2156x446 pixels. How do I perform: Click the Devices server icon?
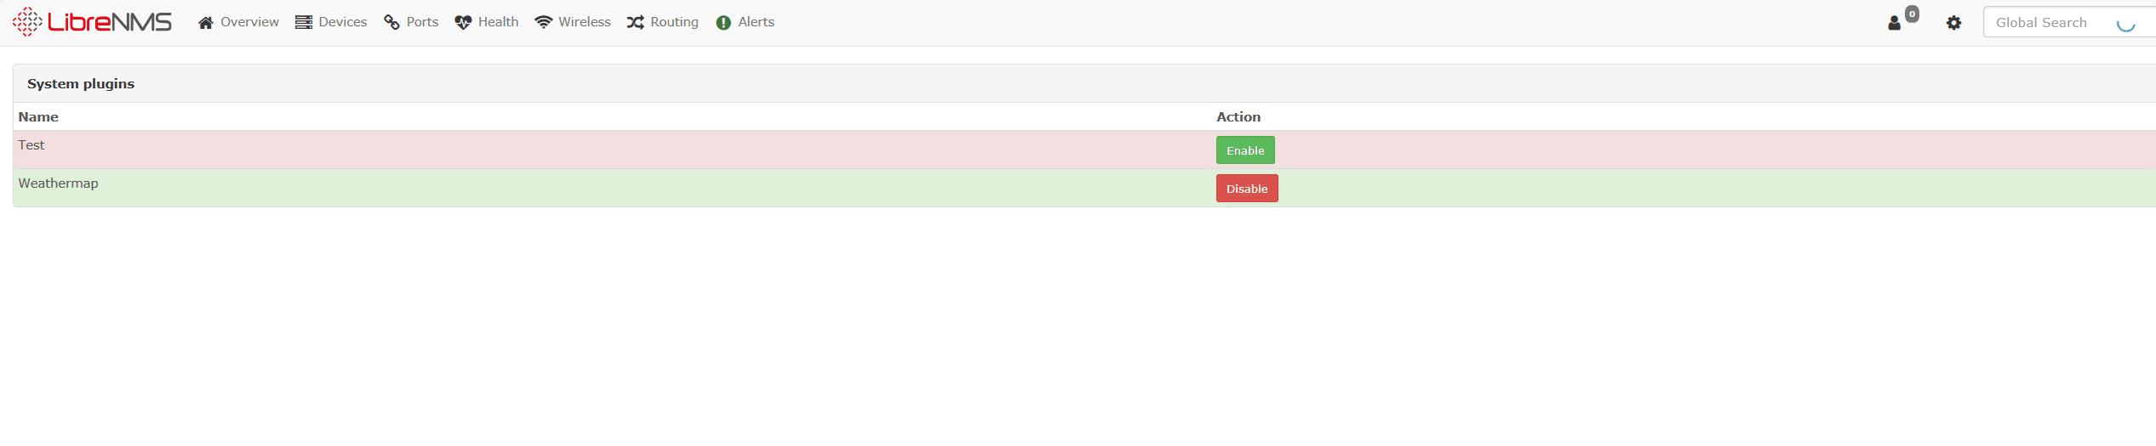304,23
